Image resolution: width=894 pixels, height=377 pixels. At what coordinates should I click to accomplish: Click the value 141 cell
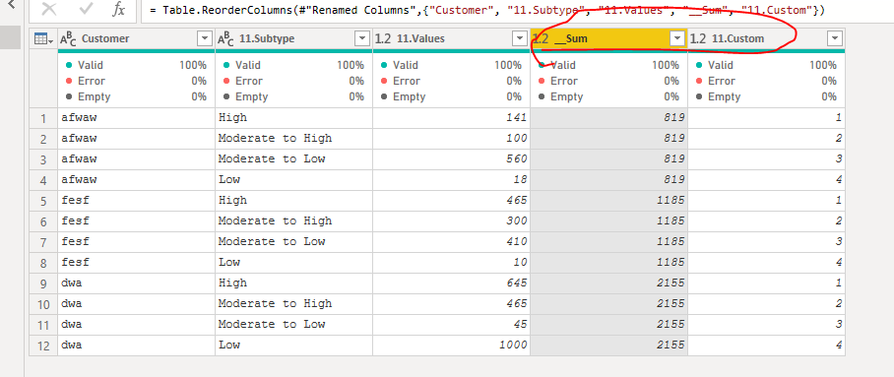pyautogui.click(x=451, y=118)
